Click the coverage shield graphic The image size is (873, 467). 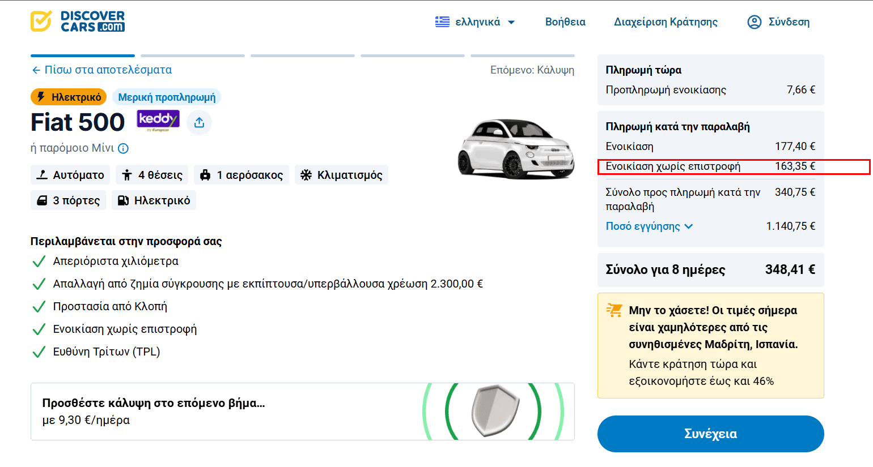click(x=495, y=411)
